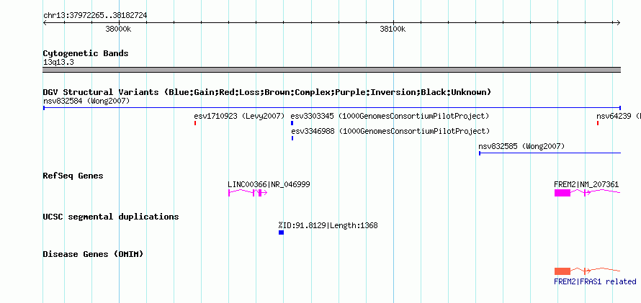641x303 pixels.
Task: Open the nsv832584 (Wong2007) variant label
Action: (x=86, y=101)
